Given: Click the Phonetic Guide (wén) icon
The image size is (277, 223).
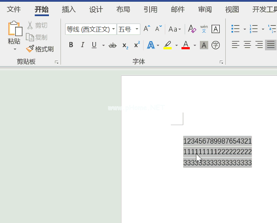Looking at the screenshot, I should [x=204, y=29].
